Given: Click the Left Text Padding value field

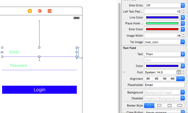Looking at the screenshot, I should [163, 12].
